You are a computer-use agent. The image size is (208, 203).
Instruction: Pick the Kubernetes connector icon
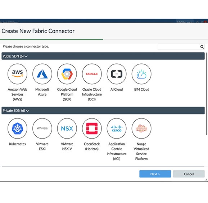click(x=17, y=128)
